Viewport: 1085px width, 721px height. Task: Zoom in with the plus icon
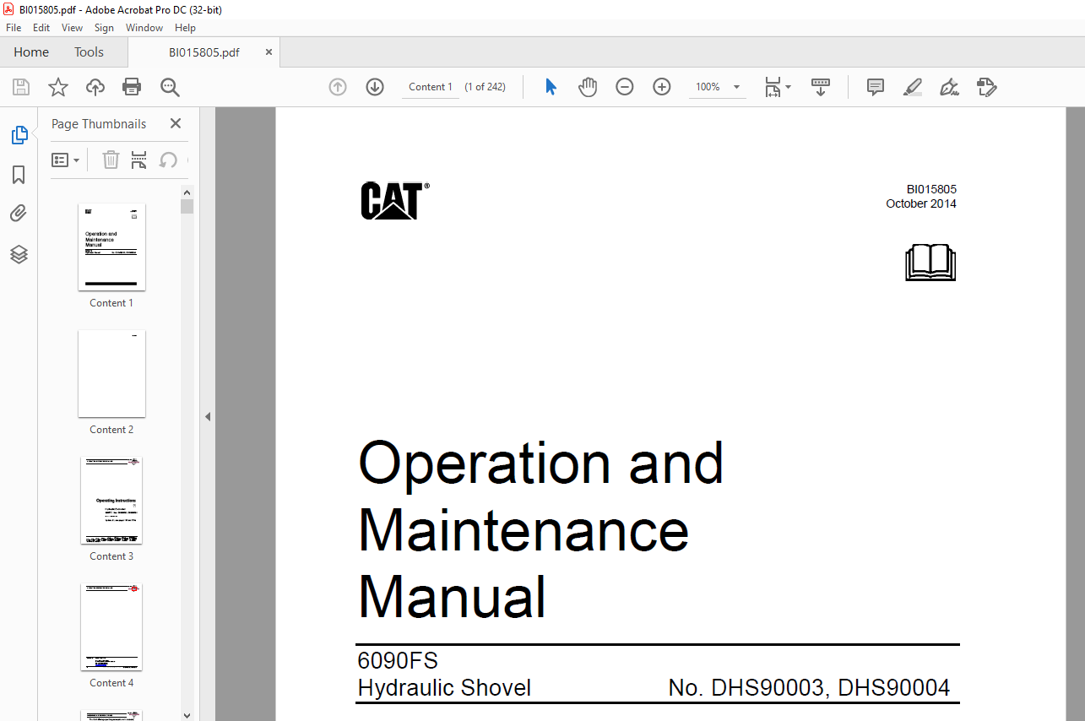662,87
